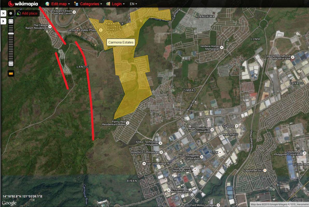Screen dimensions: 309x207
Task: Click the Greenfield Pkwy road label
Action: (251, 141)
